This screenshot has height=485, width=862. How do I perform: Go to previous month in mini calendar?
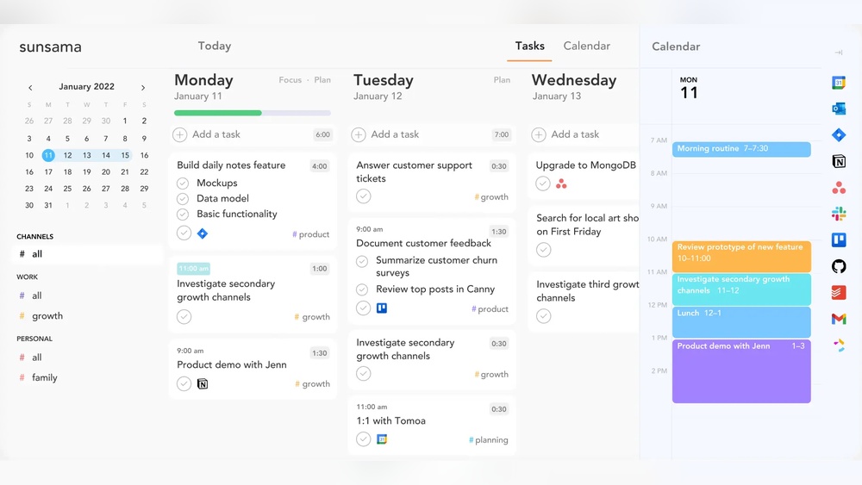point(30,87)
